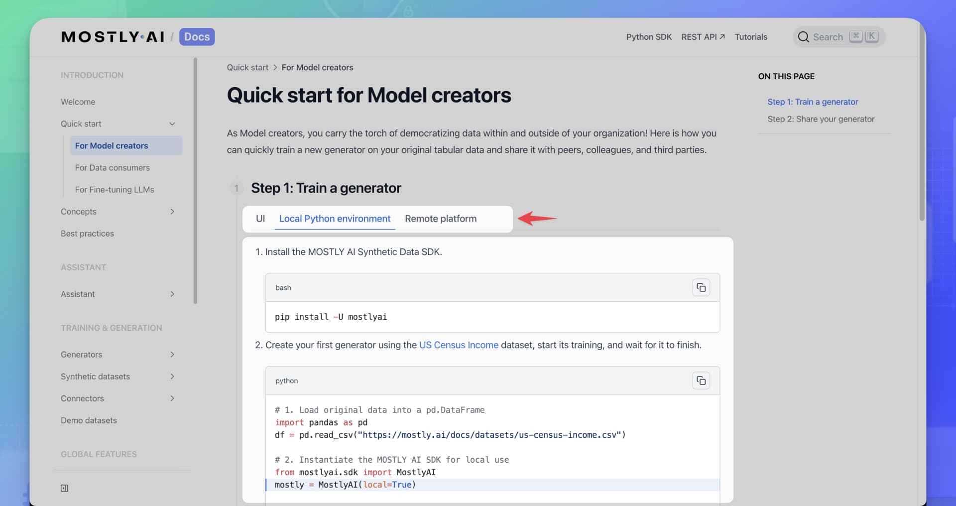
Task: Click the magnifier search icon
Action: [x=803, y=37]
